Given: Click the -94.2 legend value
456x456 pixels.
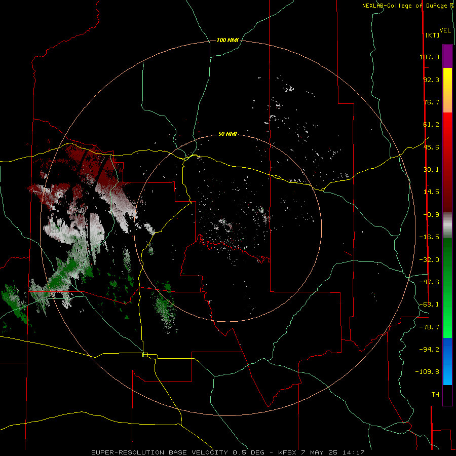Looking at the screenshot, I should [429, 349].
